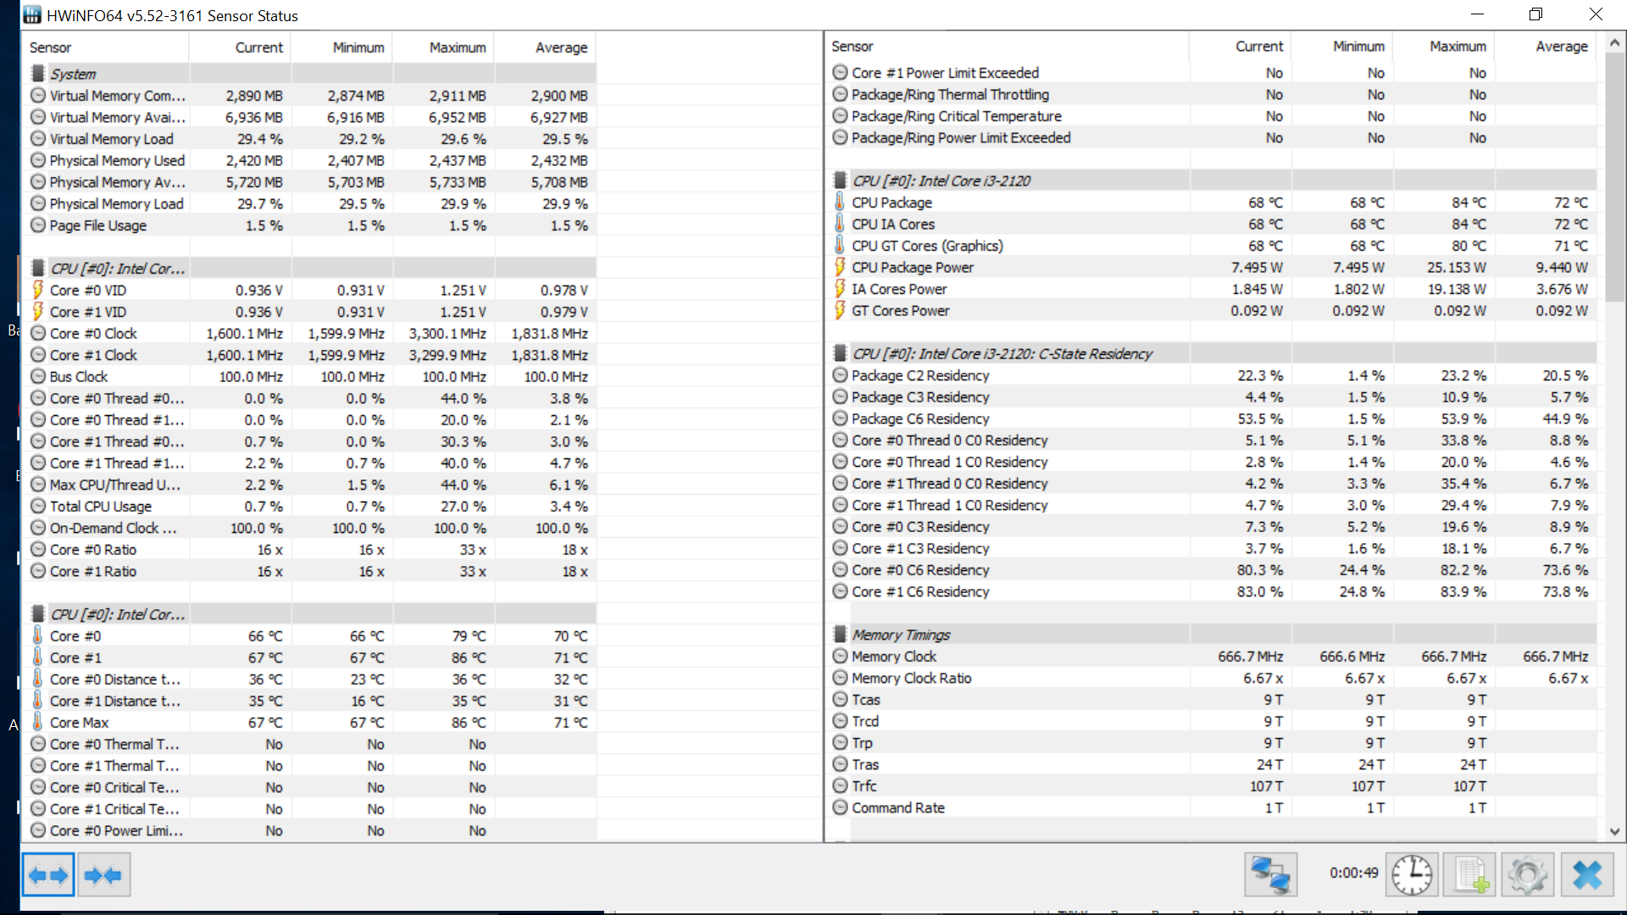1627x915 pixels.
Task: Select Package/Ring Thermal Throttling row
Action: click(1212, 94)
